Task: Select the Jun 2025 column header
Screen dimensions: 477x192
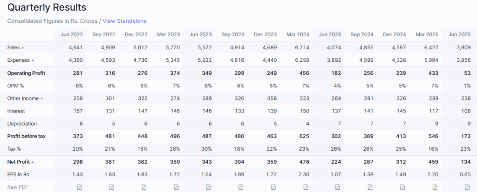Action: [459, 34]
